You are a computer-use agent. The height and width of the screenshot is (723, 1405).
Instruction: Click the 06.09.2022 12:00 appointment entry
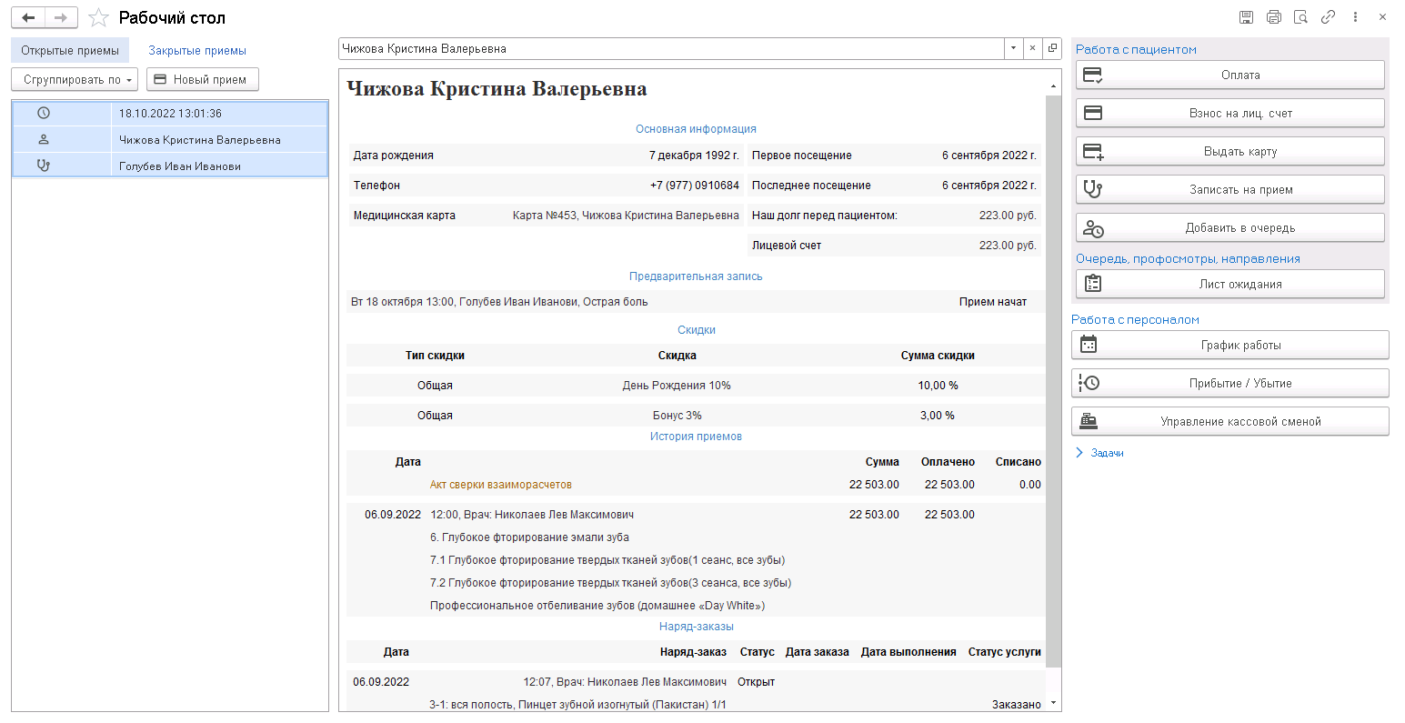(x=532, y=515)
